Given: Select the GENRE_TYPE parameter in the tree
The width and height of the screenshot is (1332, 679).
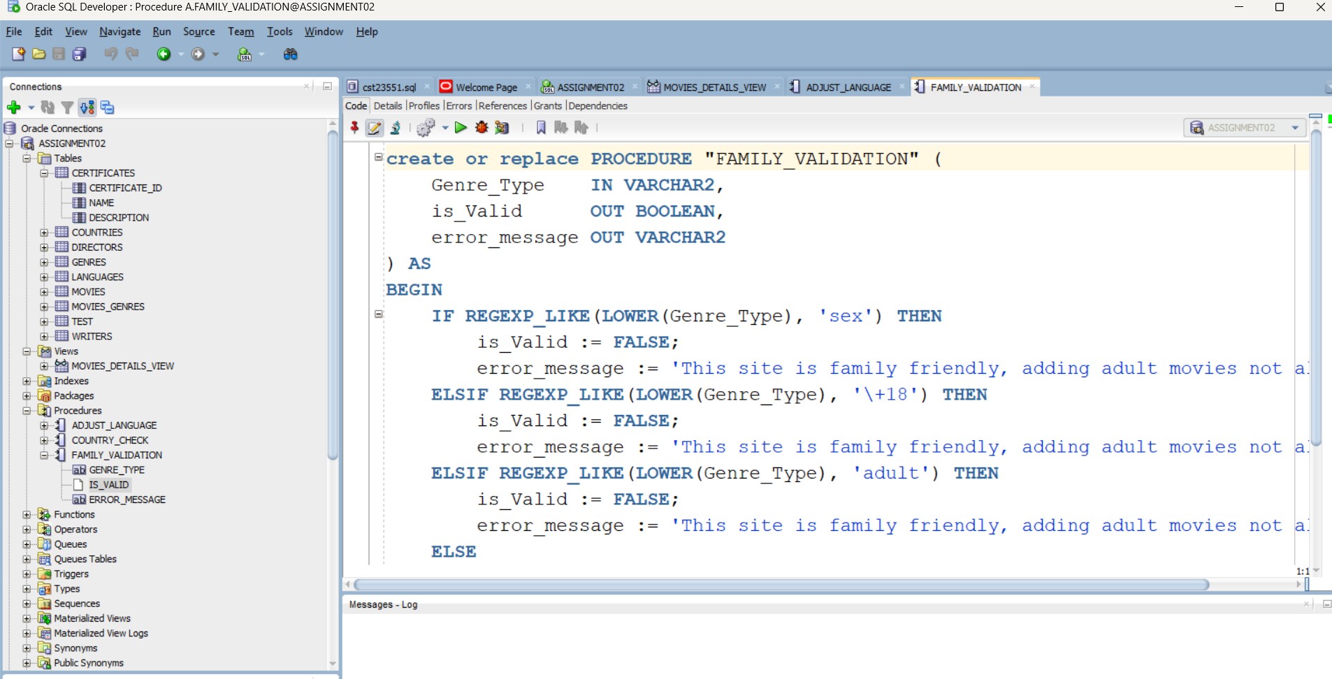Looking at the screenshot, I should (x=116, y=469).
